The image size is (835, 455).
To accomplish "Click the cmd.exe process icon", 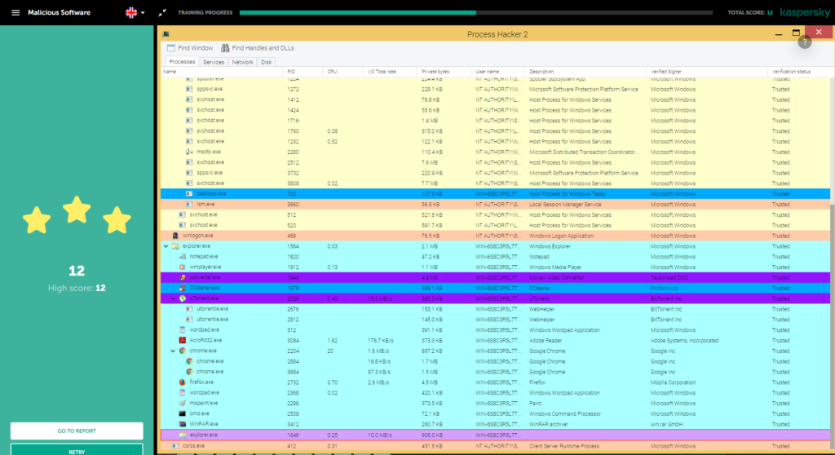I will pyautogui.click(x=182, y=413).
